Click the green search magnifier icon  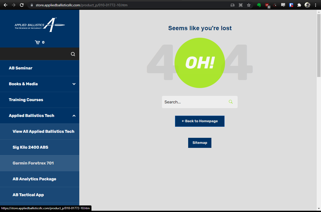click(x=231, y=102)
